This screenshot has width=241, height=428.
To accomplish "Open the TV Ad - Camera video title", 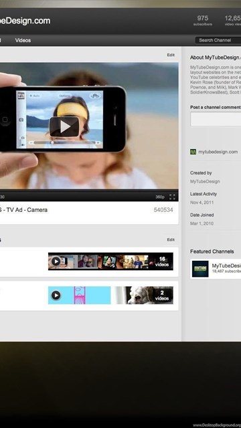I will (x=23, y=210).
